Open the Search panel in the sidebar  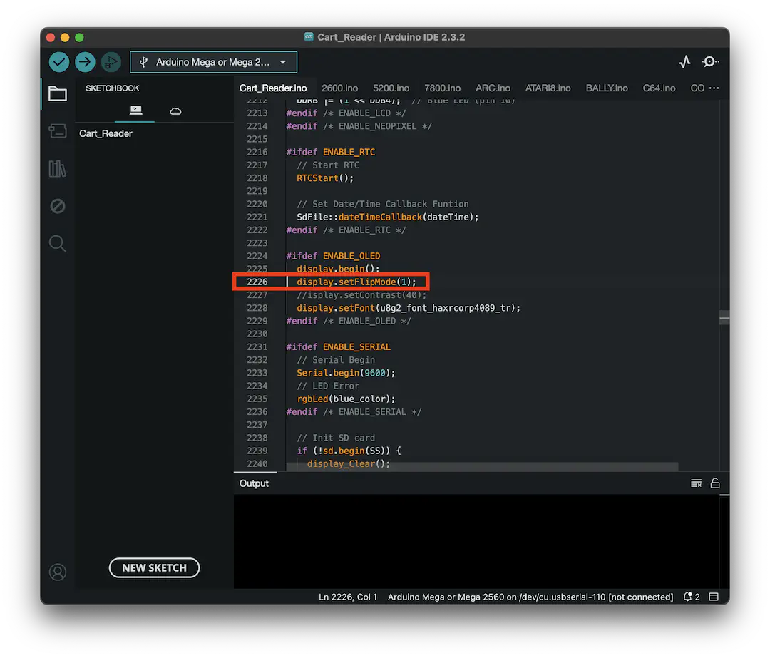pyautogui.click(x=58, y=243)
